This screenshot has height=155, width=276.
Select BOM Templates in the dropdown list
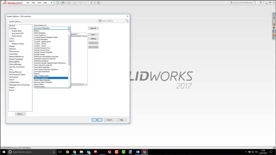[x=51, y=33]
